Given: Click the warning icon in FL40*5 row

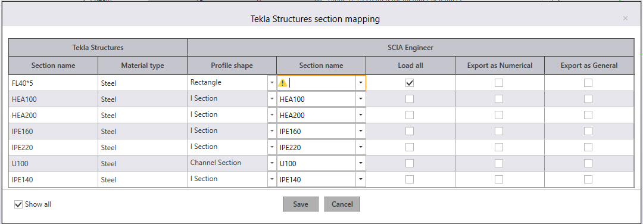Looking at the screenshot, I should pyautogui.click(x=283, y=83).
